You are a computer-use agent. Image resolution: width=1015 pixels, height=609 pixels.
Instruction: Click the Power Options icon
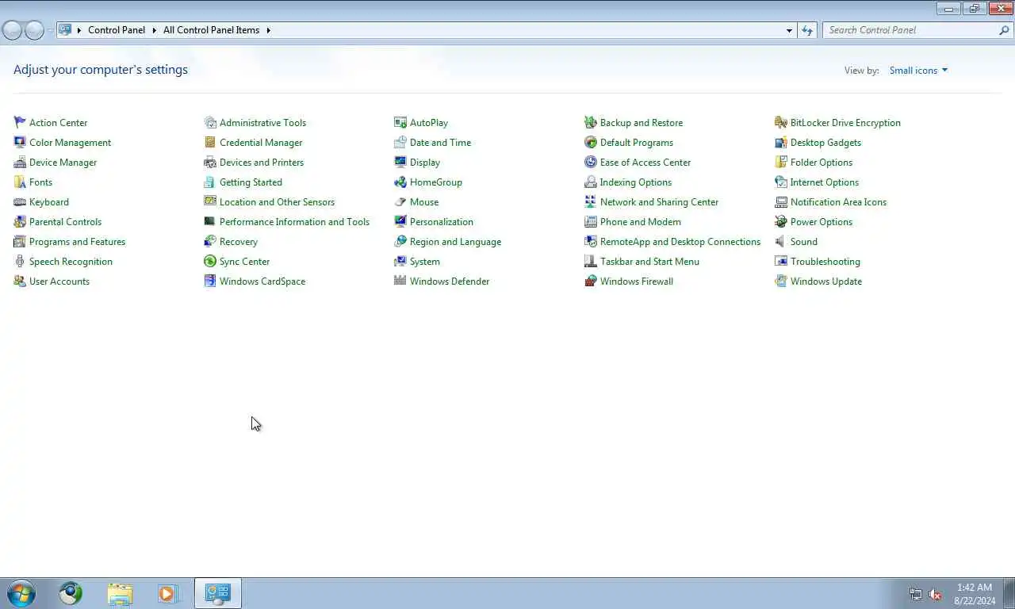coord(781,221)
